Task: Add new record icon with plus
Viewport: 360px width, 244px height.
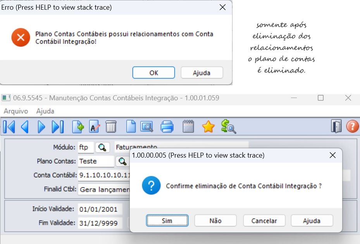Action: (78, 127)
